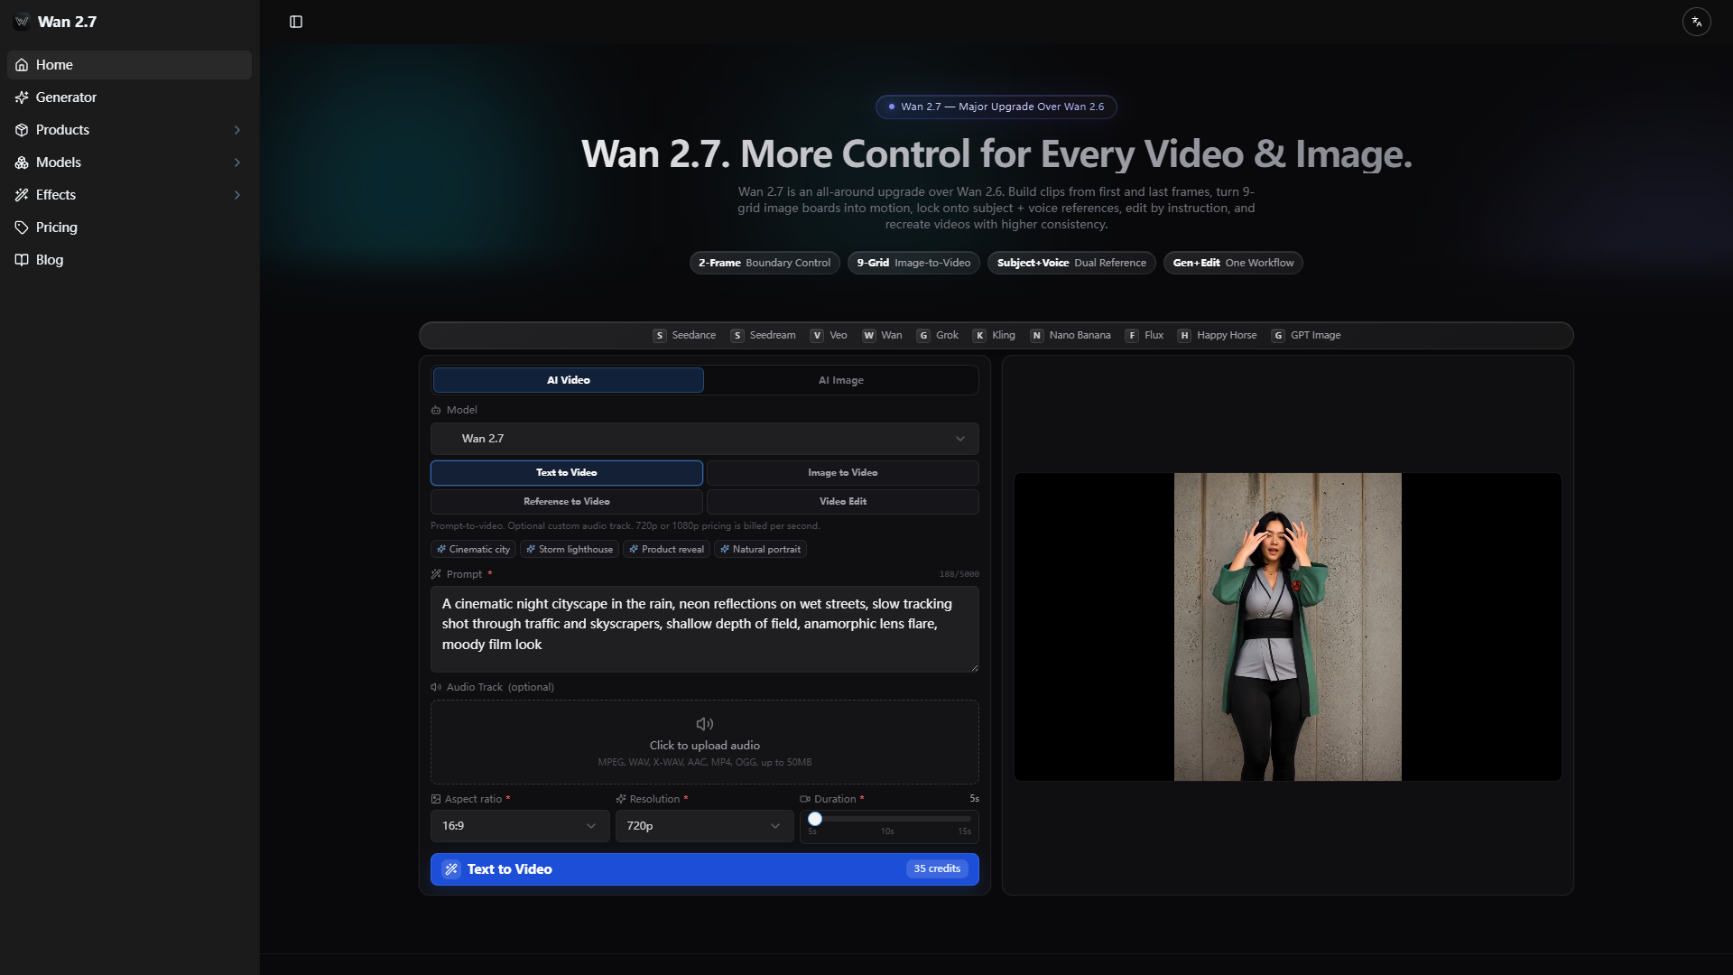Collapse sidebar with the panel toggle icon
Image resolution: width=1733 pixels, height=975 pixels.
[x=296, y=22]
